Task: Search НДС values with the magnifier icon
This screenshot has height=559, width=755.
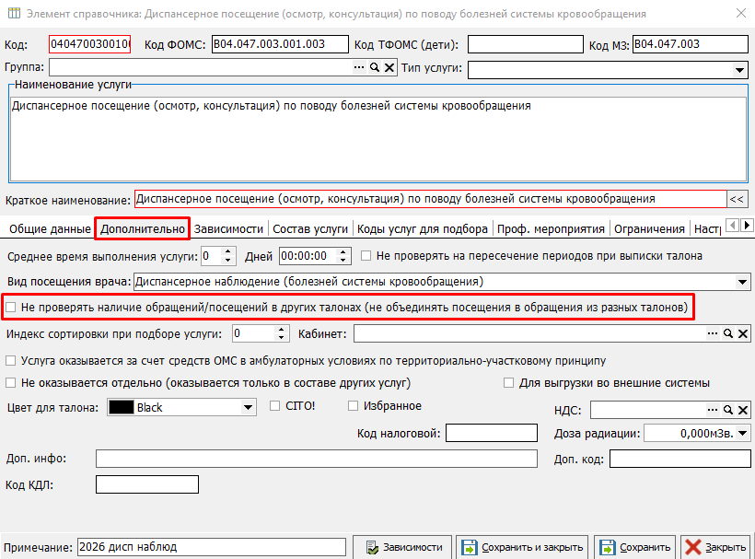Action: pyautogui.click(x=728, y=410)
